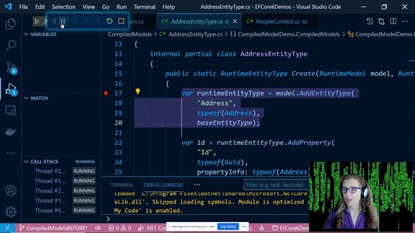This screenshot has height=233, width=415.
Task: Open Source Control view in activity bar
Action: 11,67
